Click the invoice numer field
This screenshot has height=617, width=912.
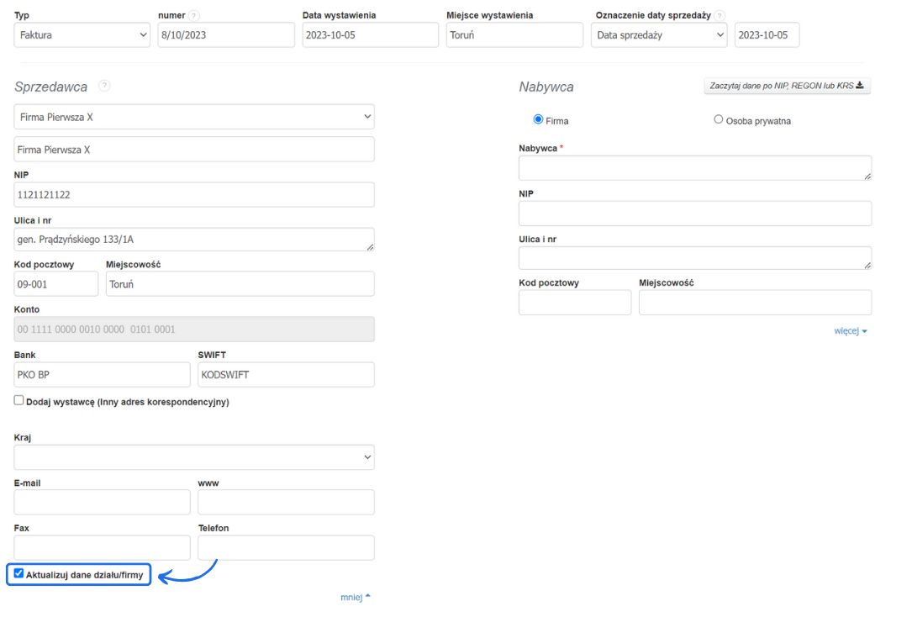226,35
